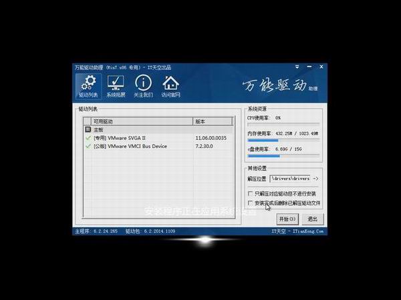Open the 驱动列表 gear icon tab
The height and width of the screenshot is (300, 401).
88,86
